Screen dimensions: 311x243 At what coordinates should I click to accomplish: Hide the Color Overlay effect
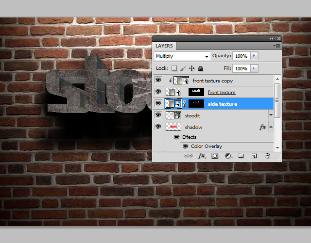point(185,146)
